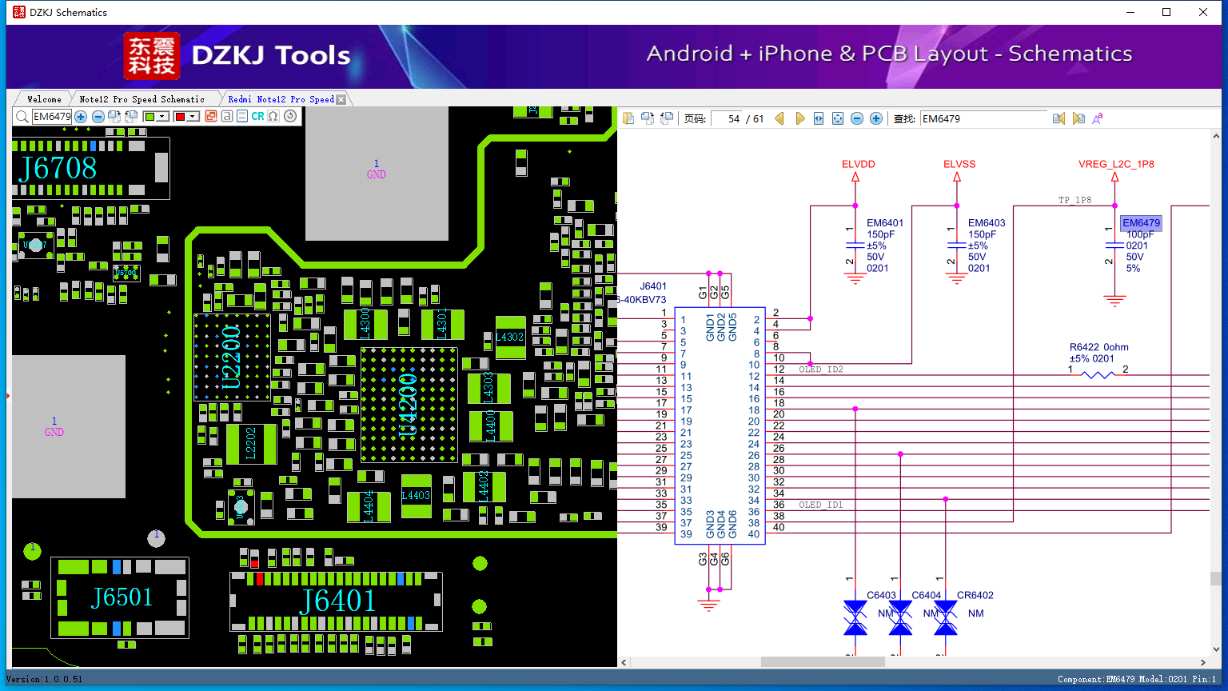Image resolution: width=1228 pixels, height=691 pixels.
Task: Fit schematic page to width
Action: click(x=819, y=118)
